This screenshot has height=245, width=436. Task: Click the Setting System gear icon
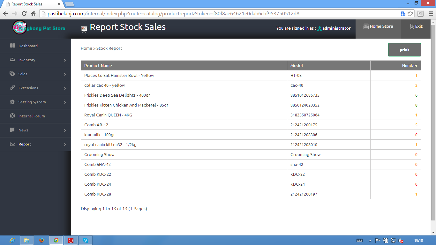pyautogui.click(x=13, y=102)
